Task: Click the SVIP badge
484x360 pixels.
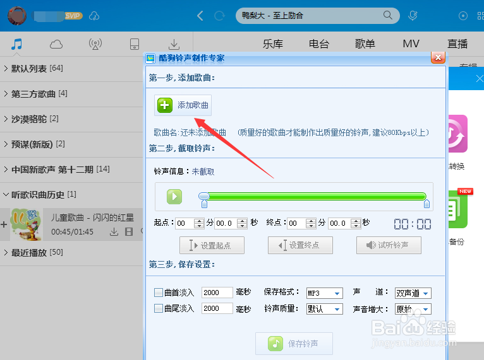Action: 73,16
